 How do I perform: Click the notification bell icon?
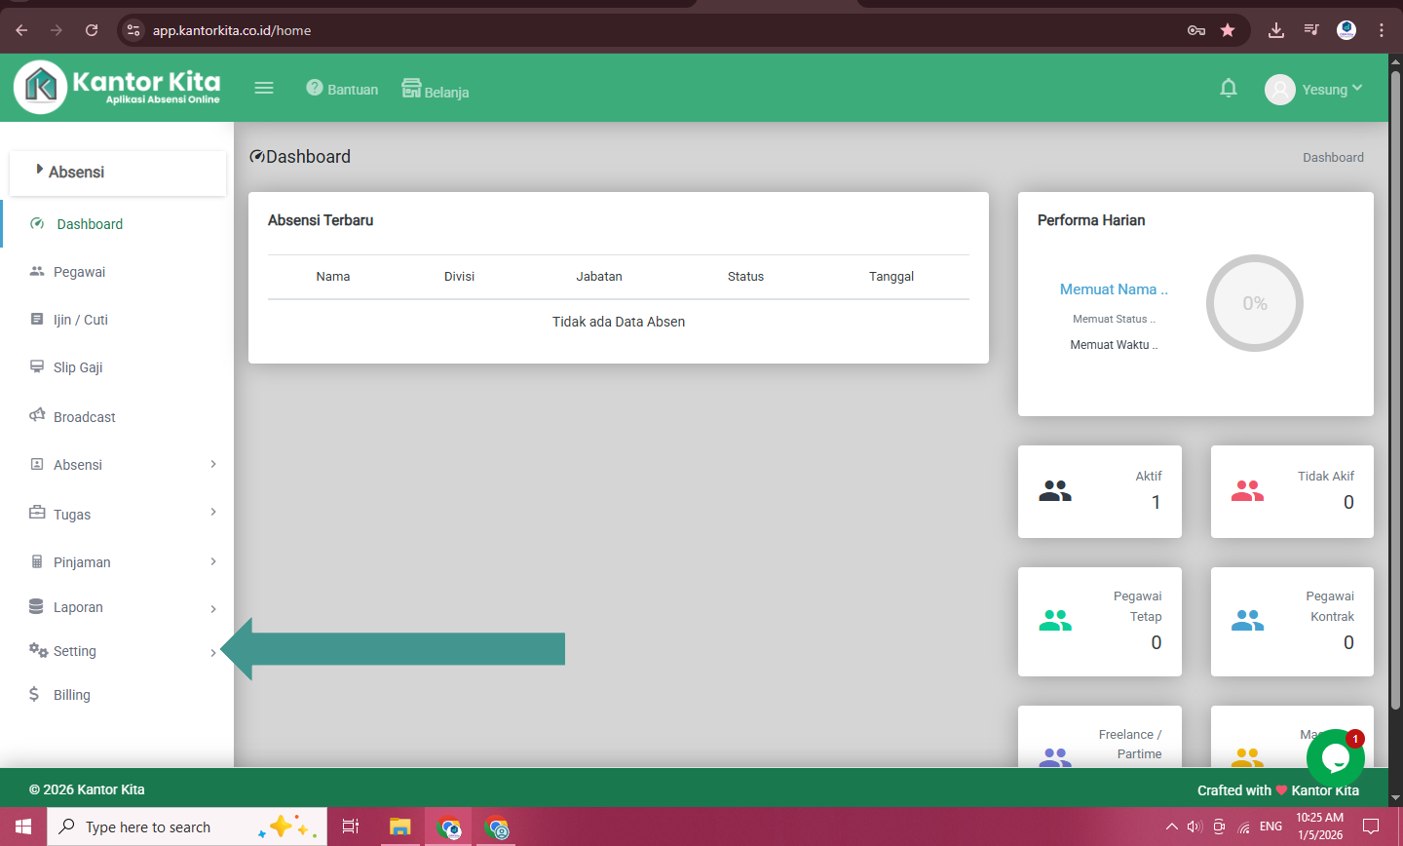1229,89
